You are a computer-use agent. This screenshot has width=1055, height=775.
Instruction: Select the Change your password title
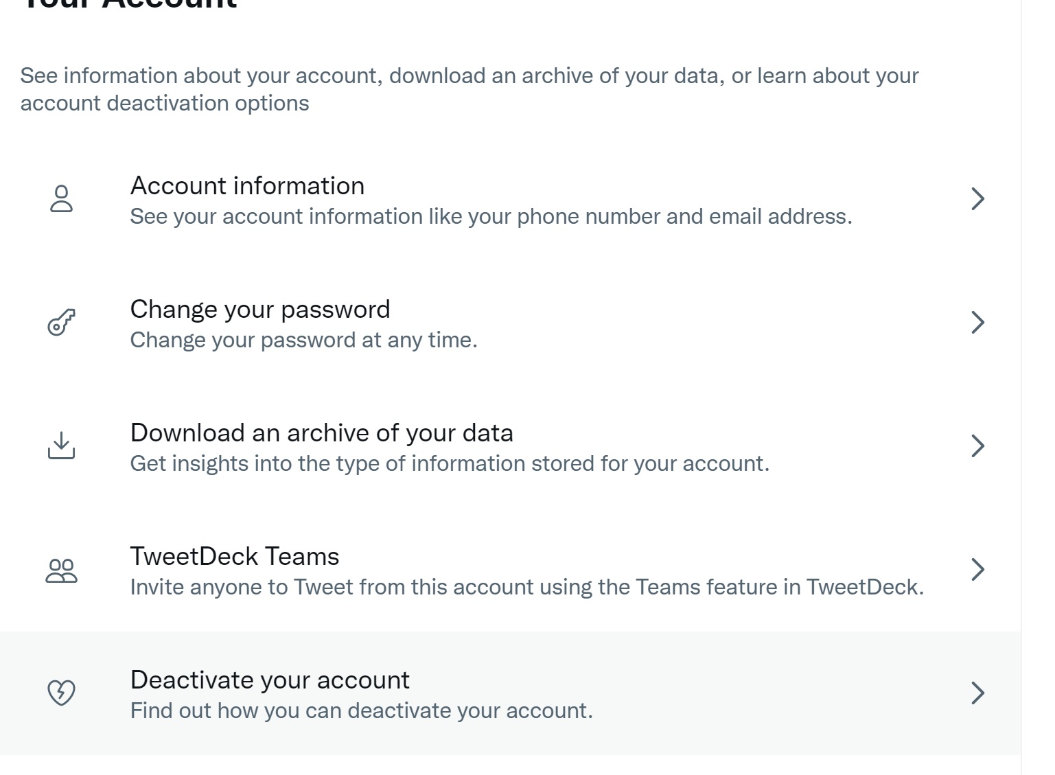click(x=260, y=310)
